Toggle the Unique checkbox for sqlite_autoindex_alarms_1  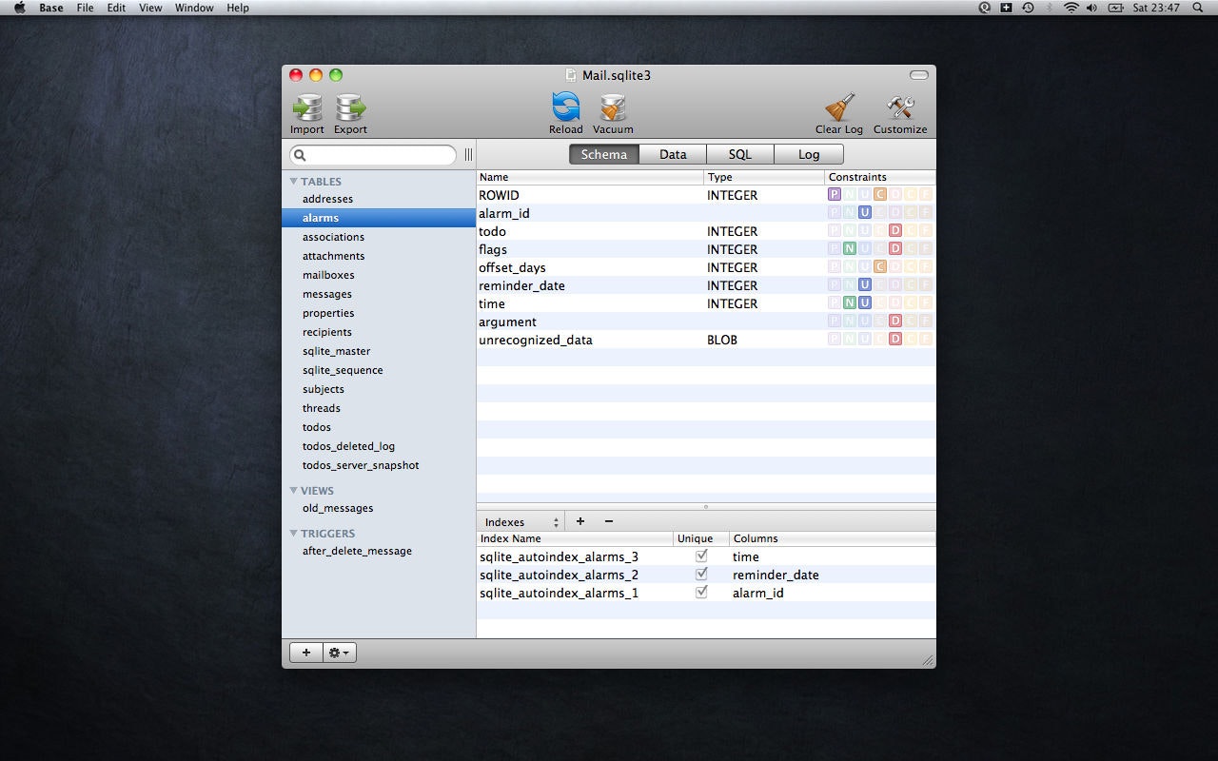701,592
